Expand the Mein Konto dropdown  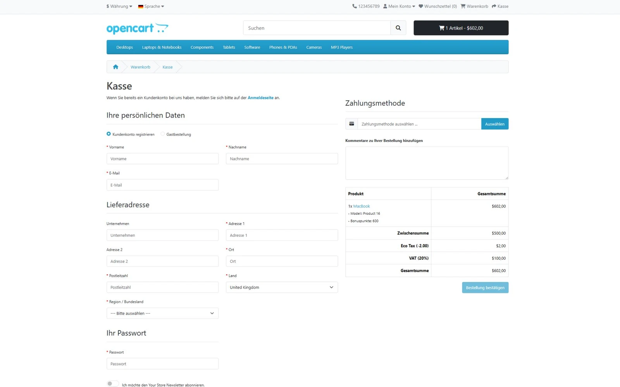click(x=399, y=6)
